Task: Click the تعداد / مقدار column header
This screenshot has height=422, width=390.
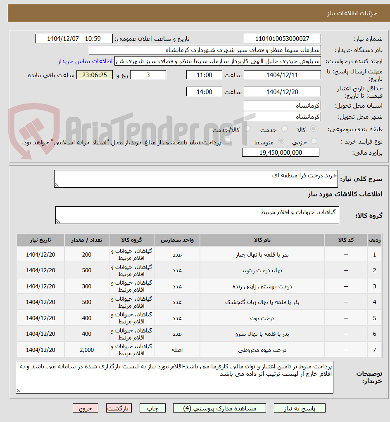Action: click(86, 240)
